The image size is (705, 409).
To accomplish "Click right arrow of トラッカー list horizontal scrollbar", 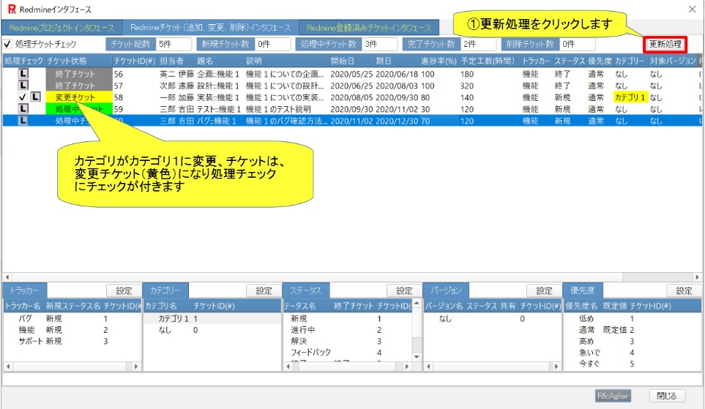I will (136, 367).
